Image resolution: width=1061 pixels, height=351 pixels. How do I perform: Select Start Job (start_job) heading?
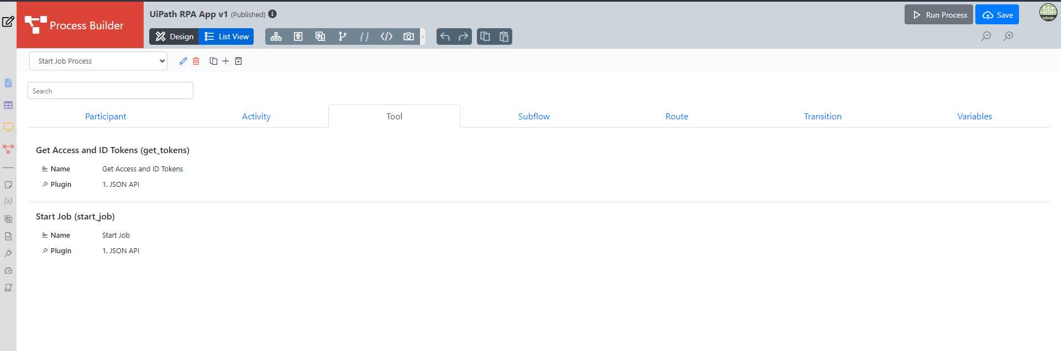pyautogui.click(x=75, y=217)
